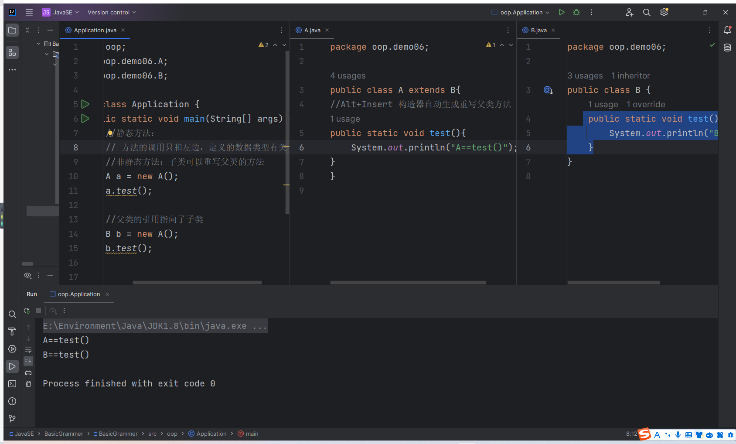Expand the Version control dropdown
736x444 pixels.
point(112,12)
